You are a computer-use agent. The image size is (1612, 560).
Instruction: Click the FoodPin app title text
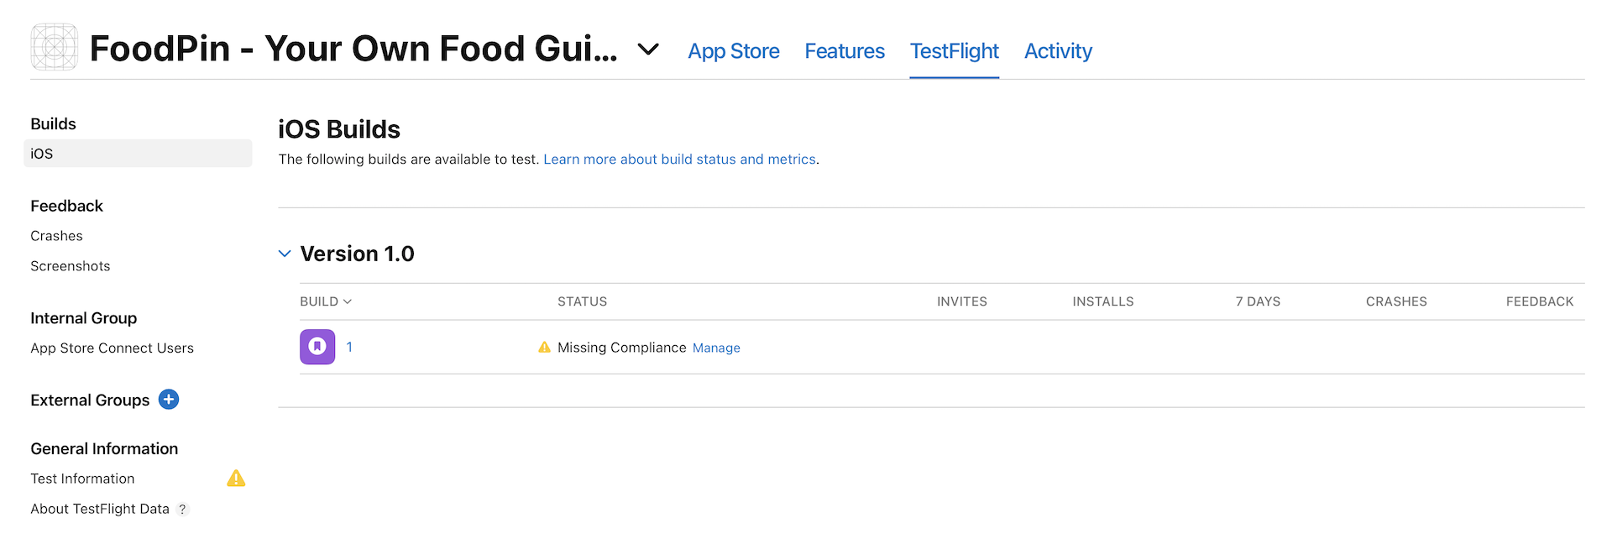[353, 49]
